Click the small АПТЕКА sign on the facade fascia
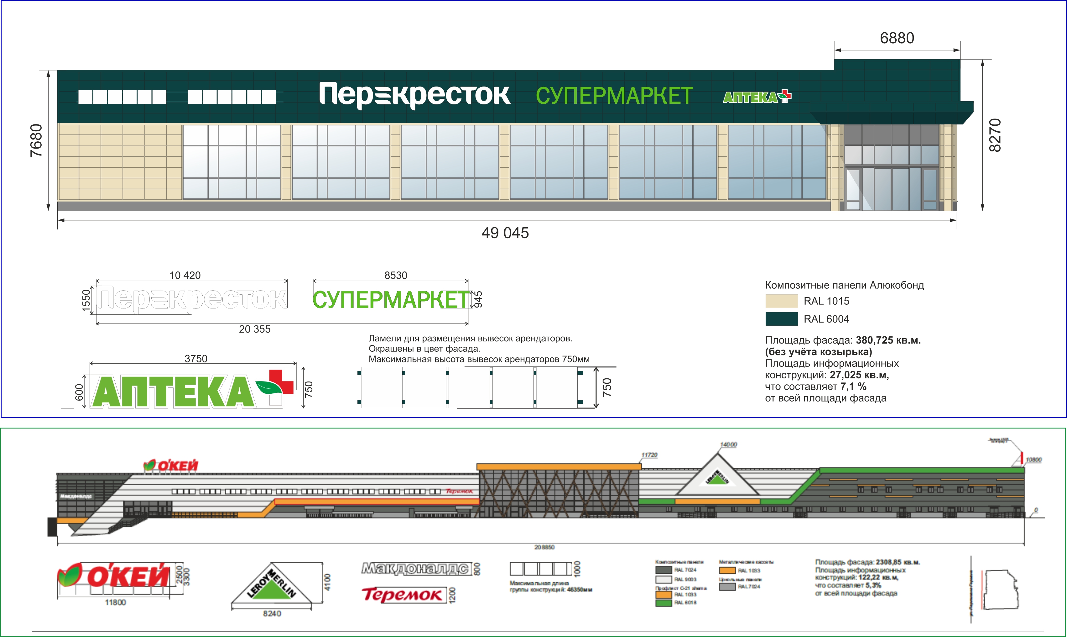1067x637 pixels. point(757,97)
